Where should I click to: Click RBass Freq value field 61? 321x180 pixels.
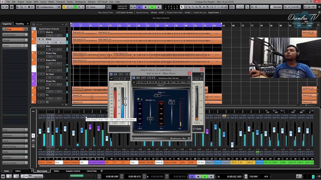pos(157,95)
